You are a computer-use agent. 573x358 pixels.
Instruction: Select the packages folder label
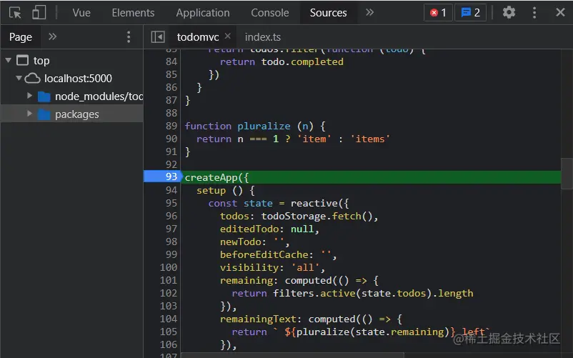click(76, 114)
